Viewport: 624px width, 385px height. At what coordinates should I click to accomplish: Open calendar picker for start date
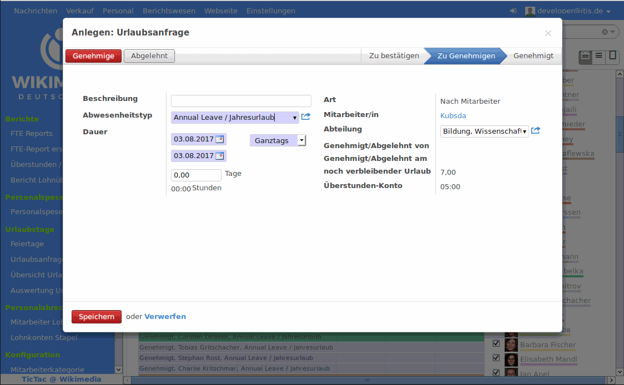coord(220,140)
